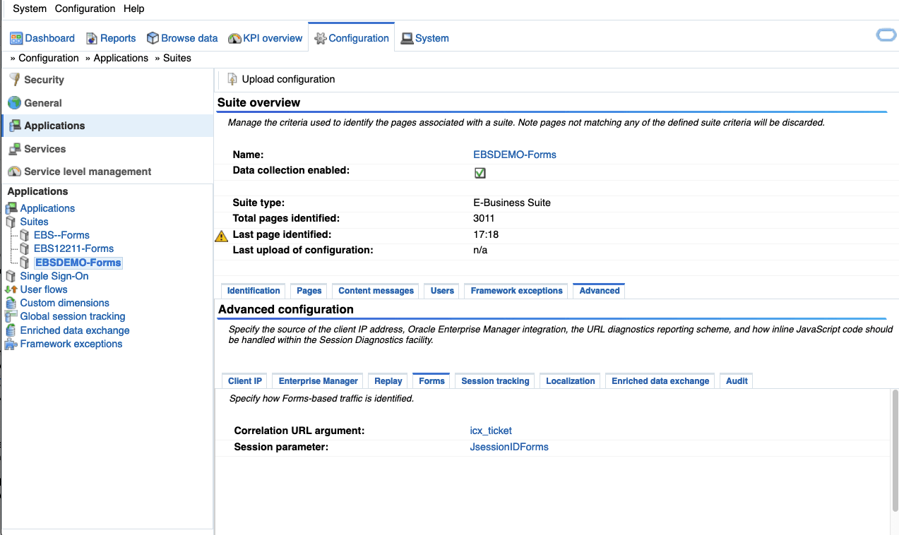Screen dimensions: 899x535
Task: Click the E-Business Suite type value
Action: click(512, 203)
